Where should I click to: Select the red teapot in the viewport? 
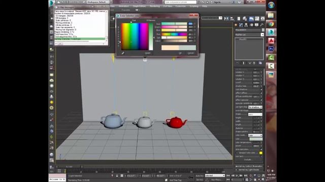pyautogui.click(x=176, y=122)
